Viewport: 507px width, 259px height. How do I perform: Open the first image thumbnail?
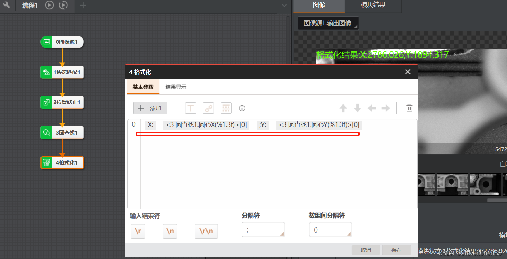tap(427, 184)
